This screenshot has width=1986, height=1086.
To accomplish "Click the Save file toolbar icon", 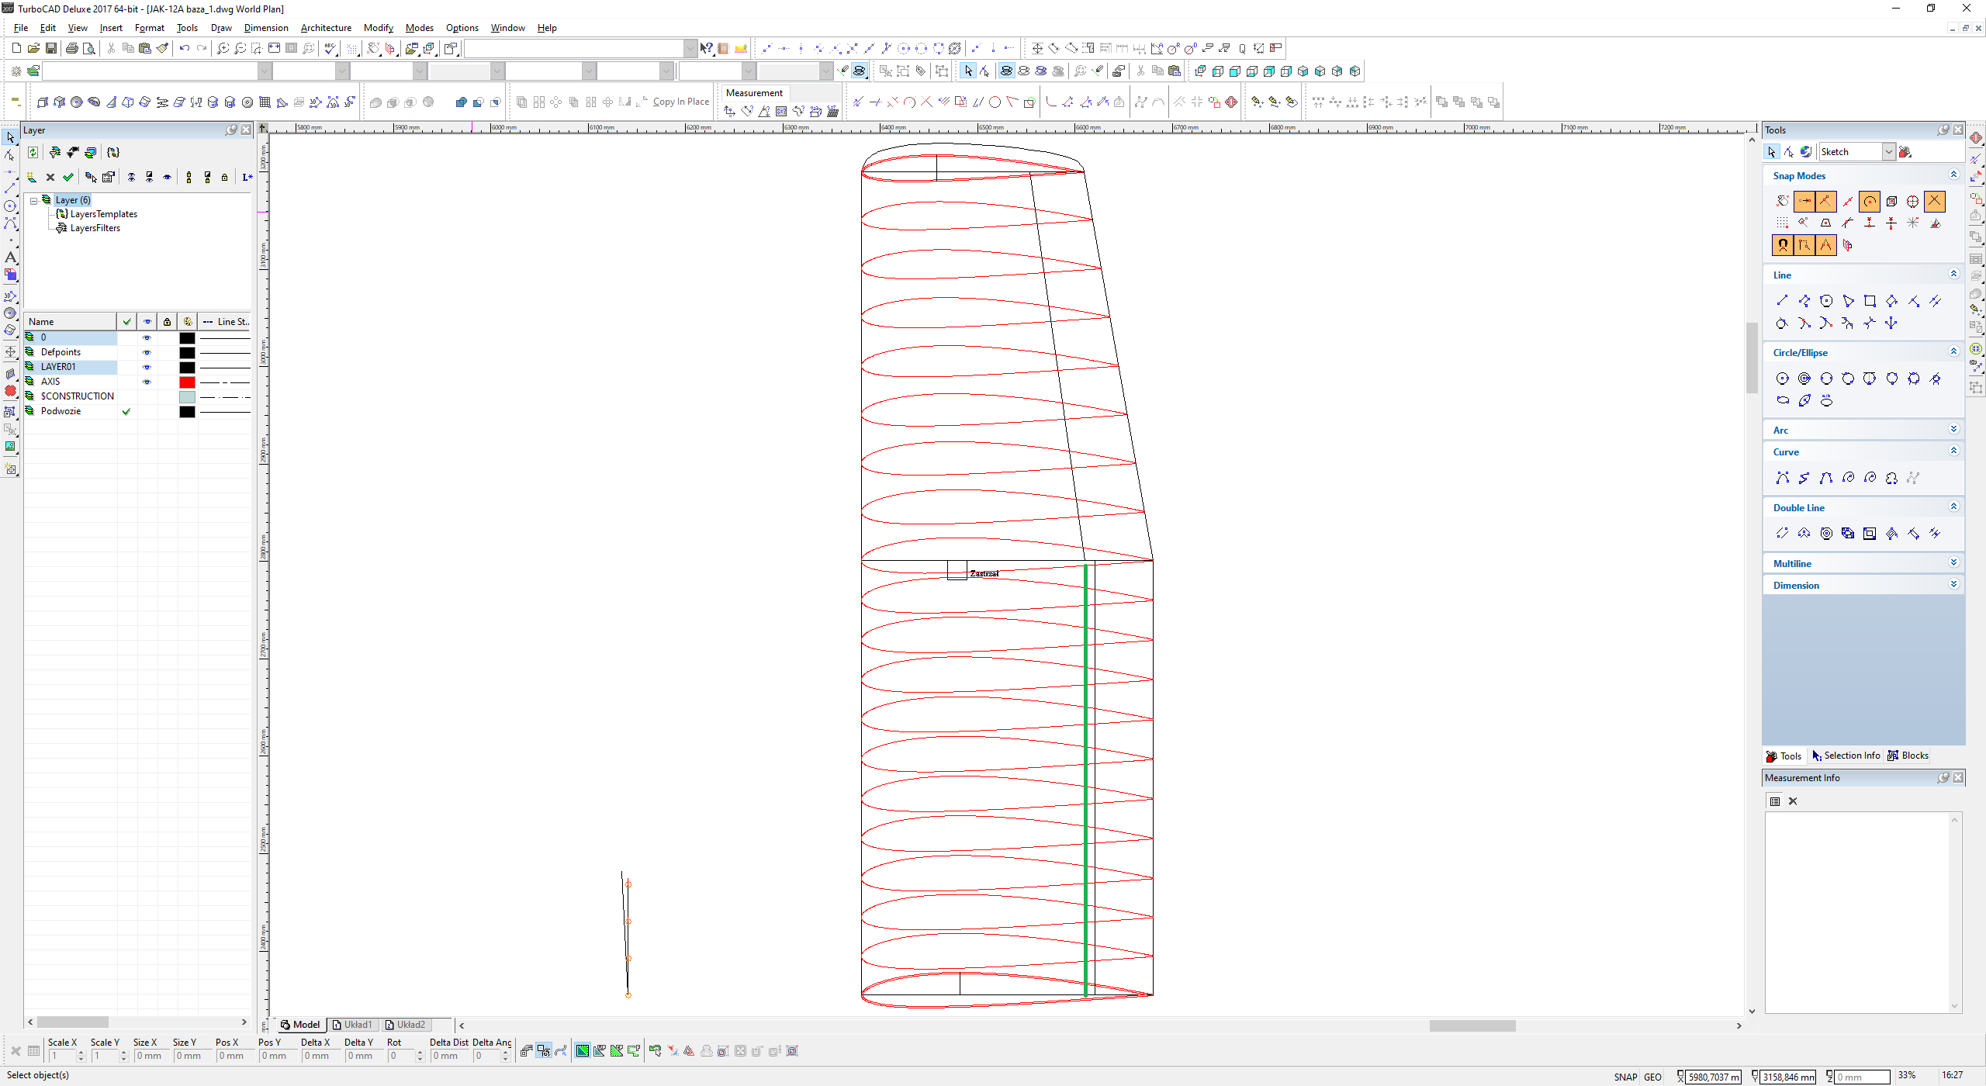I will pos(51,48).
